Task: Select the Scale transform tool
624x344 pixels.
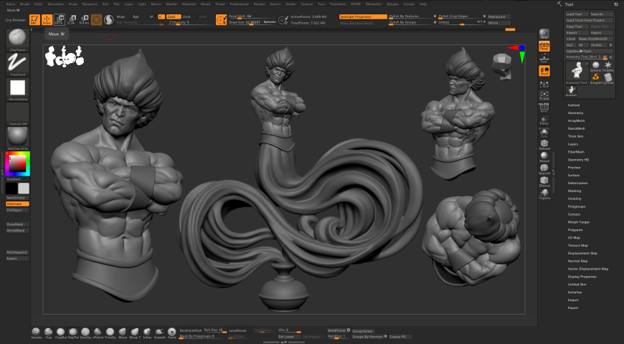Action: click(x=71, y=19)
